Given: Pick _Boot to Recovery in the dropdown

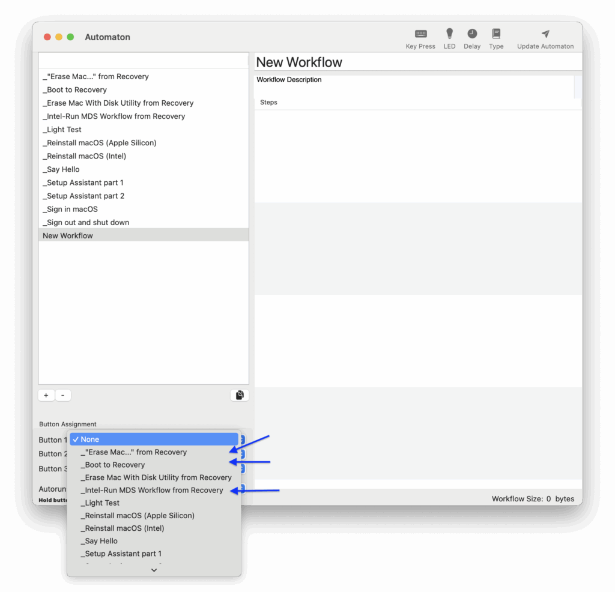Looking at the screenshot, I should [x=154, y=465].
